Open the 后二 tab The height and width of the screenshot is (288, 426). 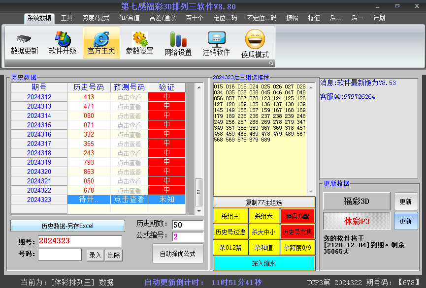335,18
